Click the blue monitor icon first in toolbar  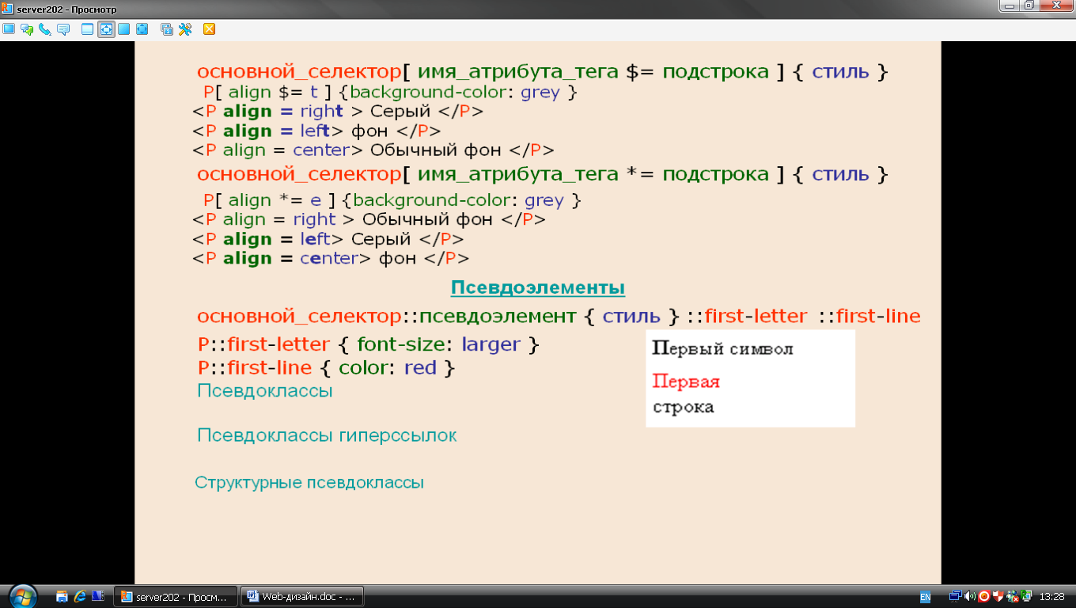point(9,29)
